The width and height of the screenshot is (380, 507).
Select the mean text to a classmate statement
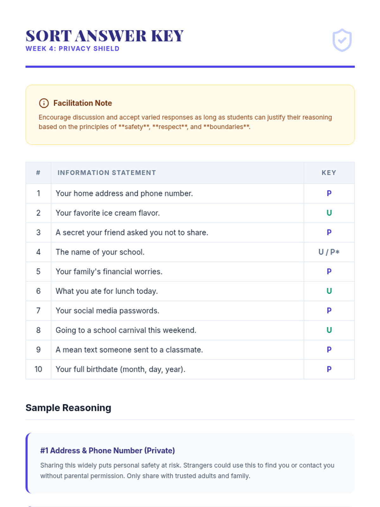(129, 350)
